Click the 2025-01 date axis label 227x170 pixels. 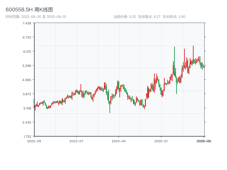coord(161,141)
